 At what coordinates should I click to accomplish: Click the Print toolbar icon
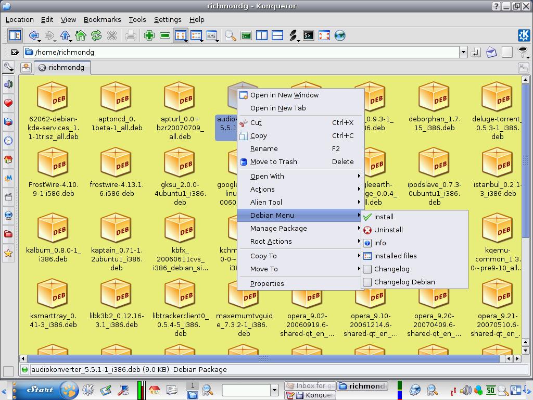click(x=131, y=35)
